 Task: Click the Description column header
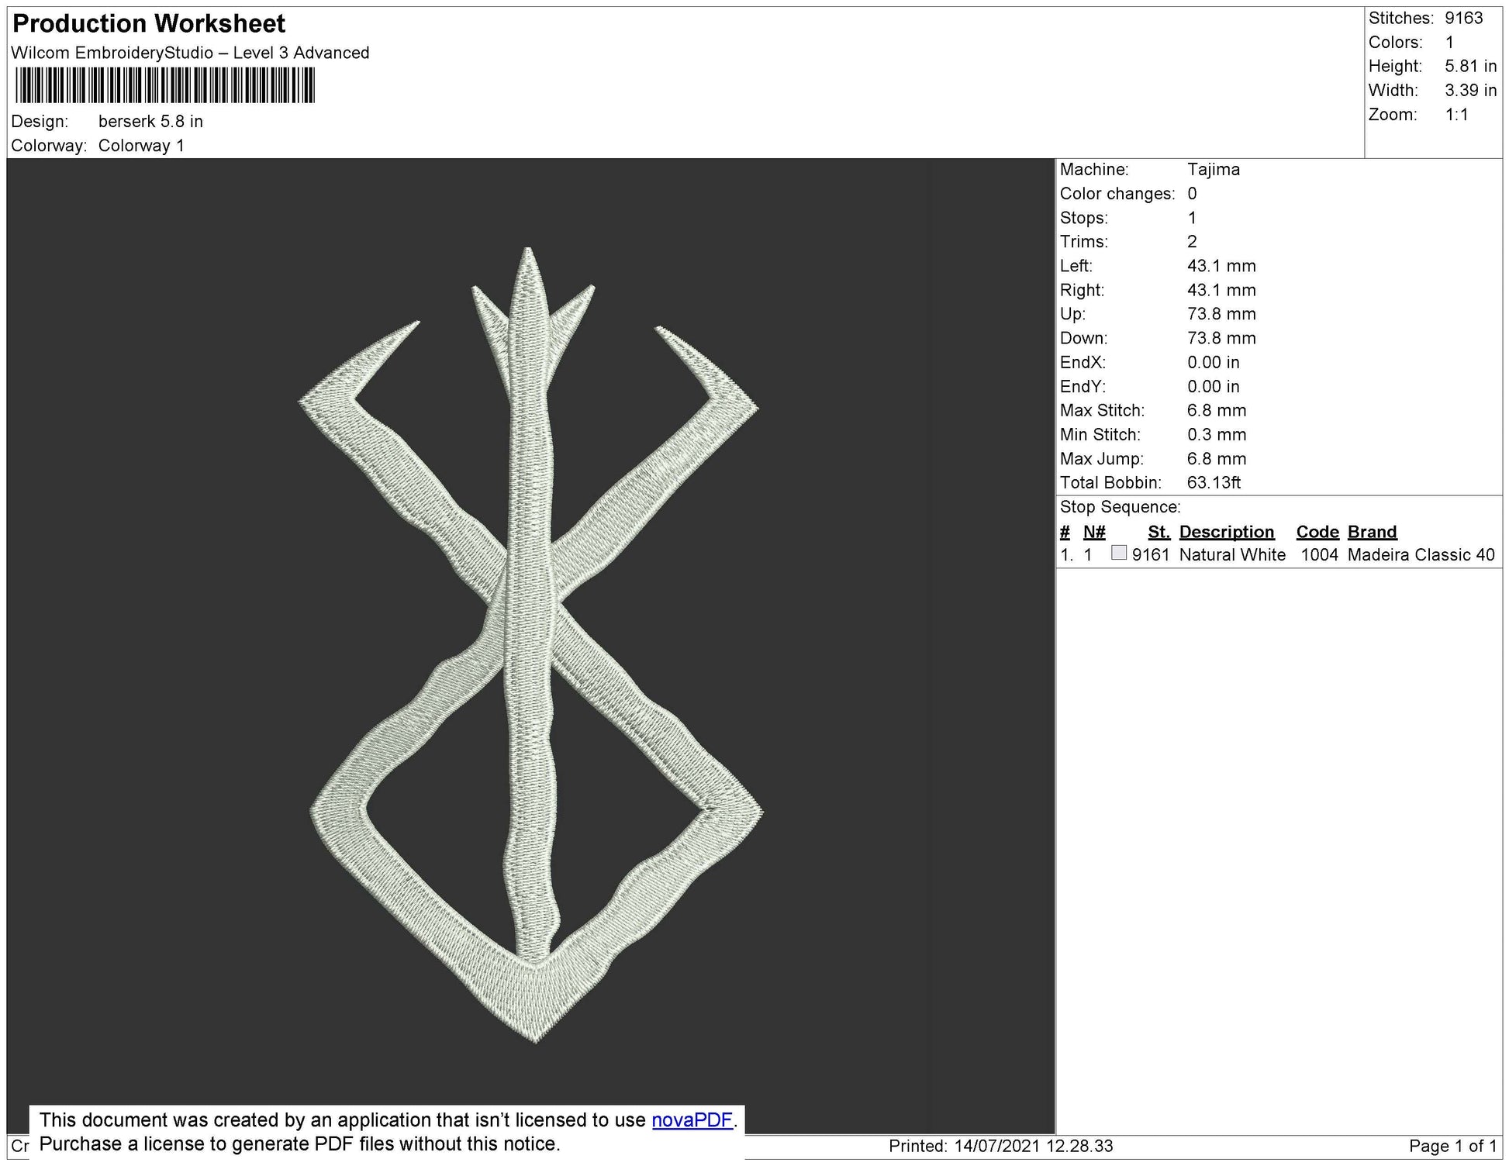(1226, 532)
